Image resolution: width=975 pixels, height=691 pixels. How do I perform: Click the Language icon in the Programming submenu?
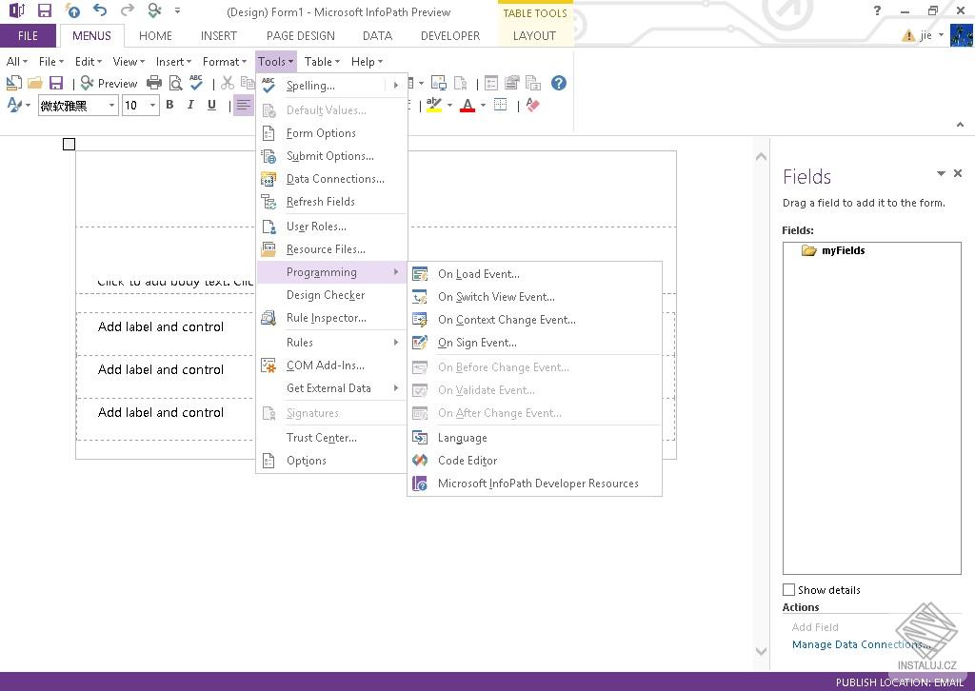pos(420,438)
